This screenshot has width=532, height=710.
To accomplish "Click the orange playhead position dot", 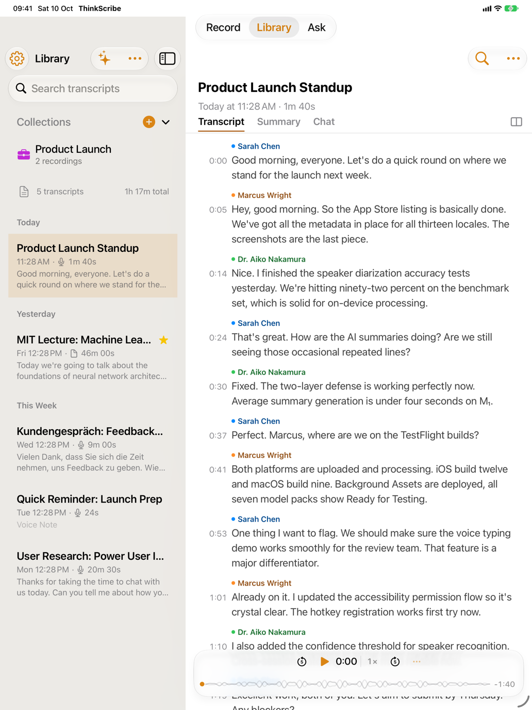I will 202,684.
